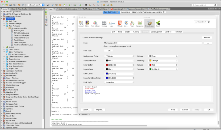Click OK button in Options
The image size is (221, 130).
[209, 110]
